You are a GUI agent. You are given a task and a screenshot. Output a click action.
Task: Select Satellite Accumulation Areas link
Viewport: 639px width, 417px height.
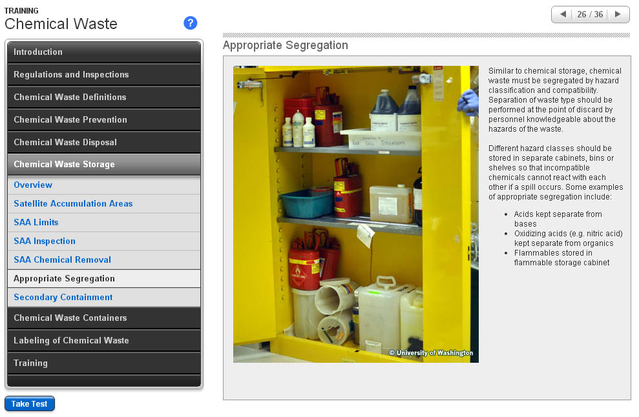point(73,204)
